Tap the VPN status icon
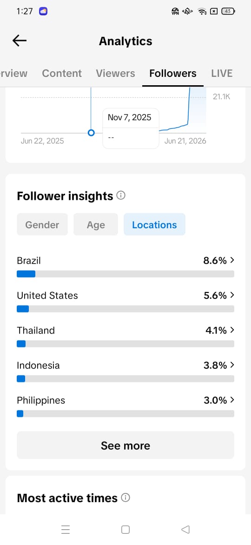 tap(175, 12)
